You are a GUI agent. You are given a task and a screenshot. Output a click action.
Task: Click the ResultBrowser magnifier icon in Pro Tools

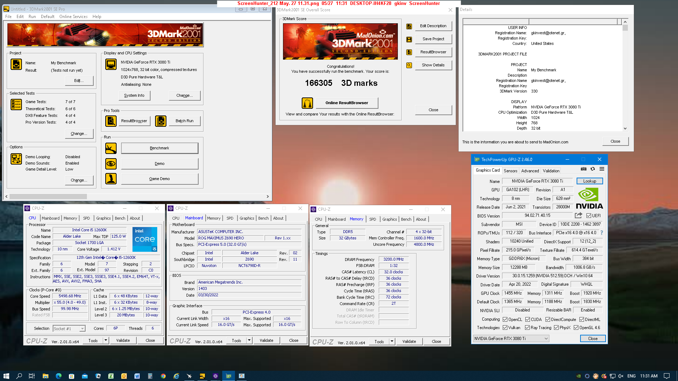[x=111, y=121]
